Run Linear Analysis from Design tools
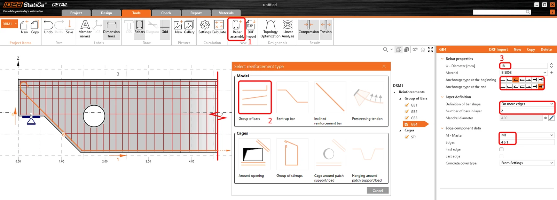 click(x=288, y=29)
